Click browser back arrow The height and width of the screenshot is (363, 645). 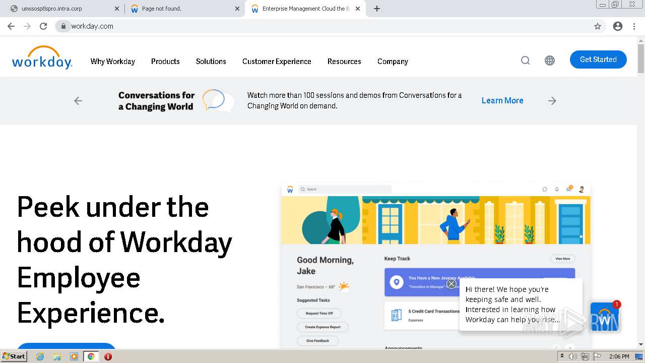pyautogui.click(x=11, y=26)
